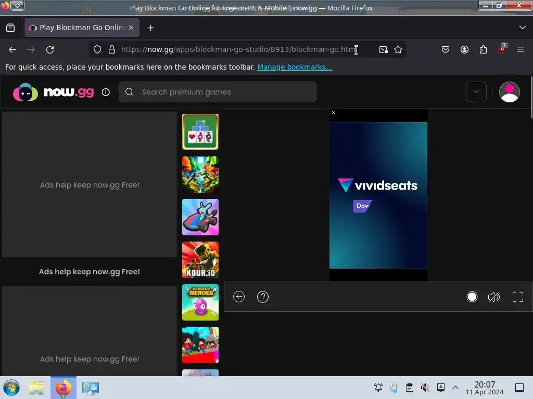Viewport: 533px width, 399px height.
Task: Expand hidden tray icons arrow
Action: coord(455,388)
